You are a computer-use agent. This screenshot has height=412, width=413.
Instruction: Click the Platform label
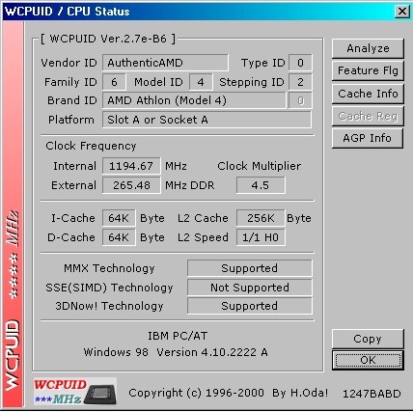click(71, 120)
